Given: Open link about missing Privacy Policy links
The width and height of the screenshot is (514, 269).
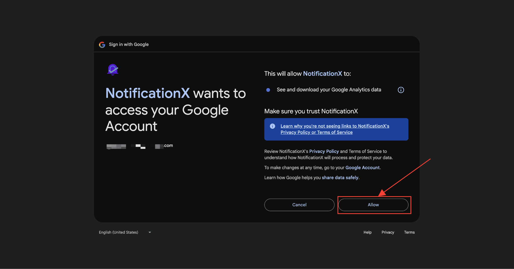Looking at the screenshot, I should pos(335,129).
